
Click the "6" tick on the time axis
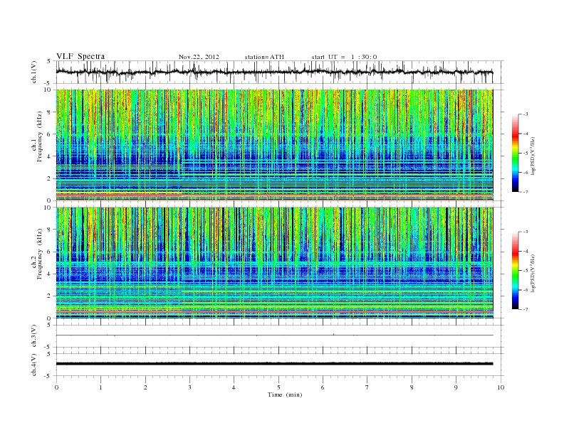(x=323, y=387)
